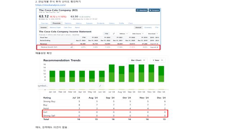Screen dimensions: 230x129
Task: Click the slash shortcut icon in symbol search
Action: (x=100, y=86)
